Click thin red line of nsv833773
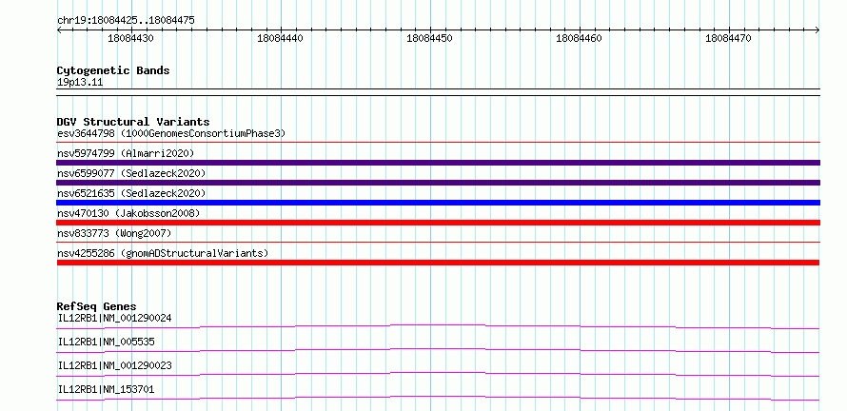This screenshot has height=411, width=847. [439, 243]
